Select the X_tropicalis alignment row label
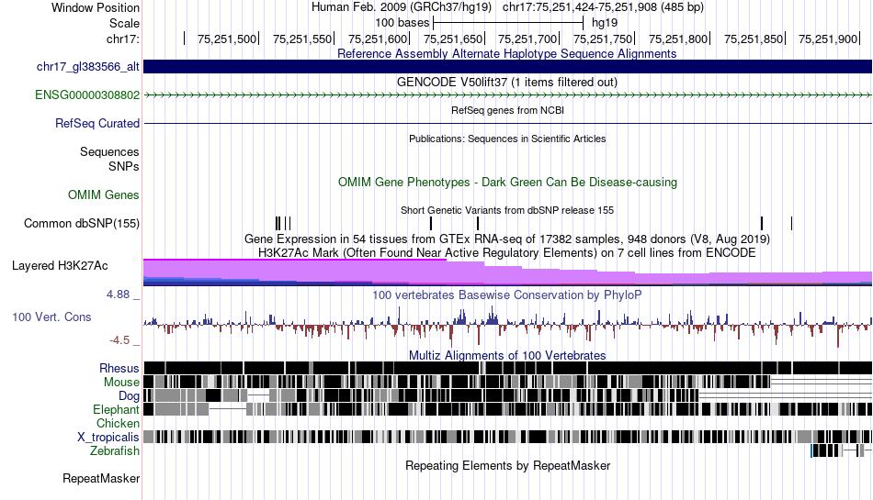This screenshot has width=873, height=500. coord(108,438)
